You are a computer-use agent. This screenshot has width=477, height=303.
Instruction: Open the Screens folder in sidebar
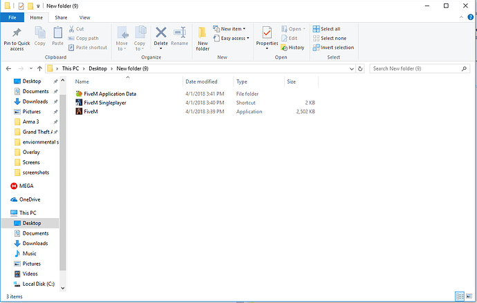(31, 162)
